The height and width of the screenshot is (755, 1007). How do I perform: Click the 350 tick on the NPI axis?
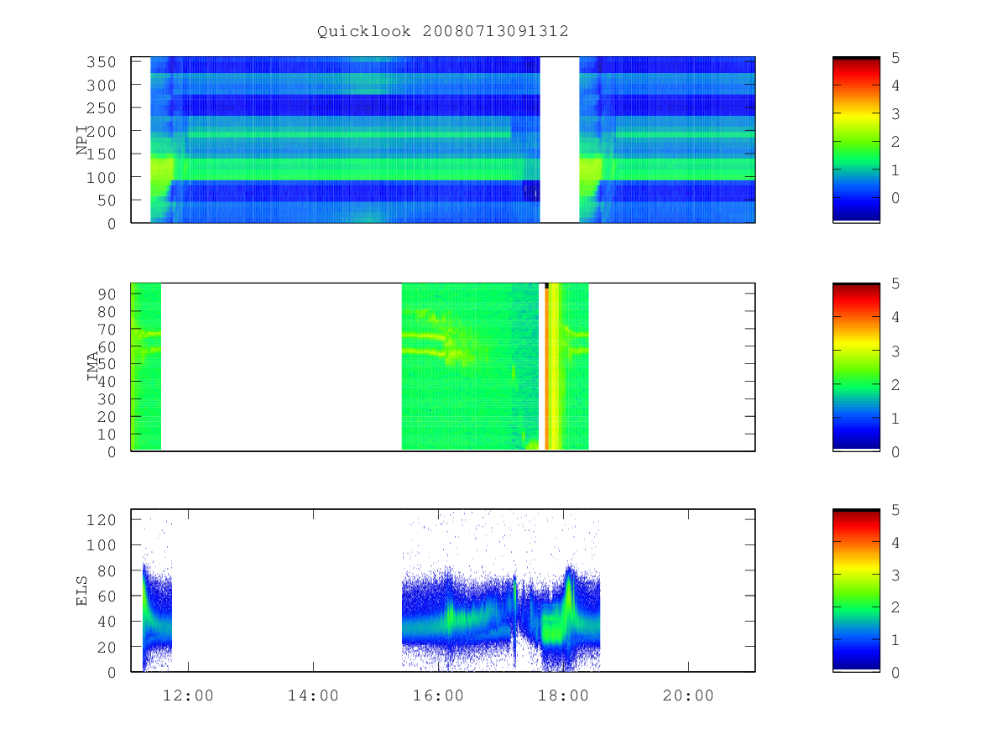[102, 62]
